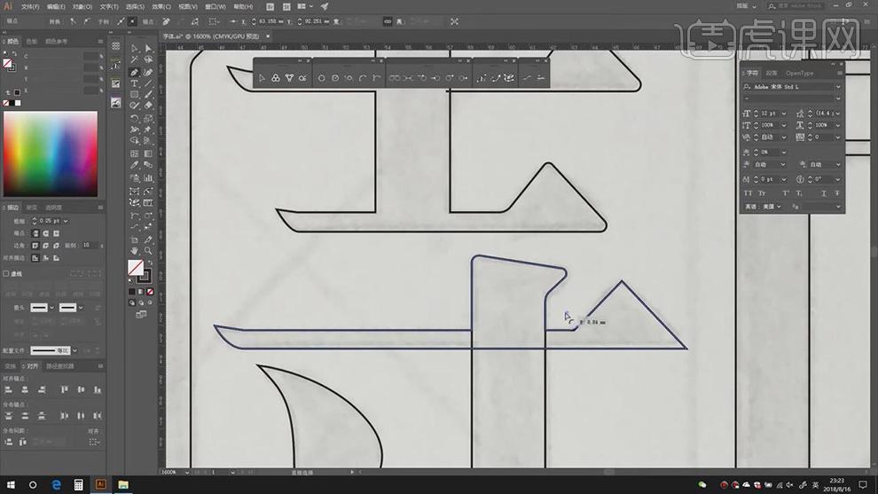Select the Direct Selection tool
878x494 pixels.
point(148,49)
